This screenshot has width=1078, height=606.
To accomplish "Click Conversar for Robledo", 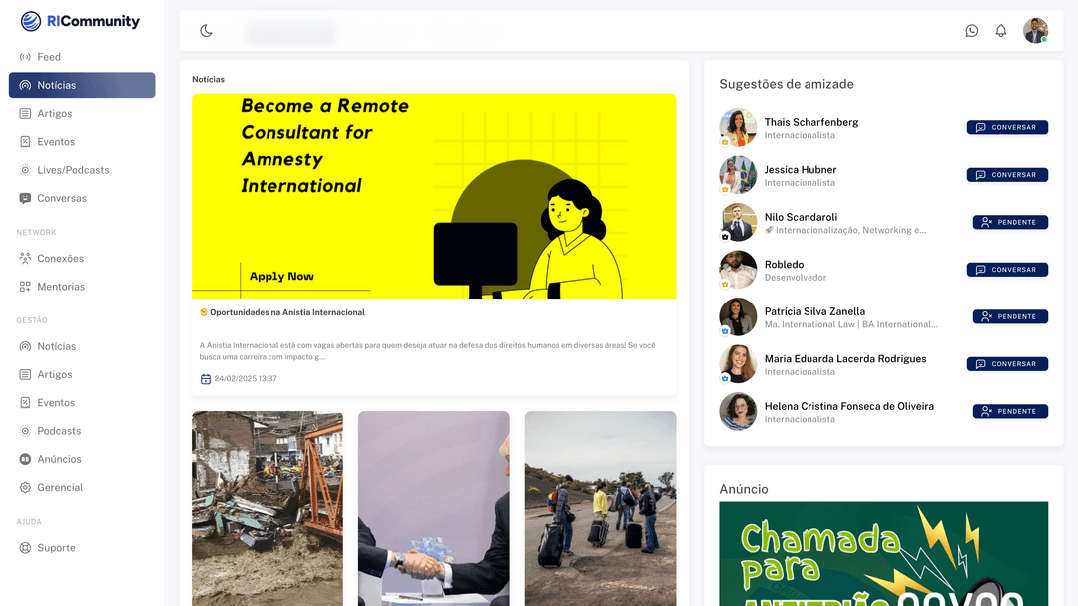I will click(1007, 270).
